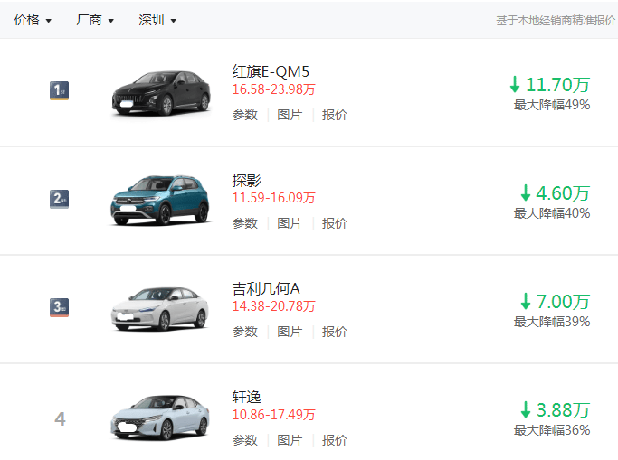
Task: Open the 轩逸 car thumbnail
Action: pos(160,418)
